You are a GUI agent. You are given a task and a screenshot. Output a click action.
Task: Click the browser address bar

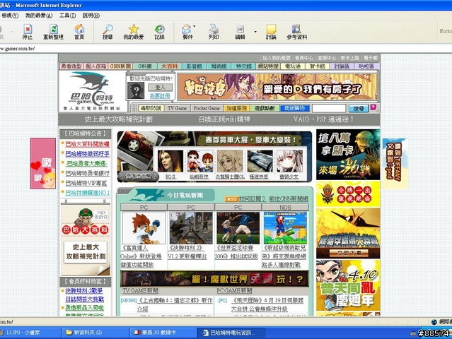(225, 48)
